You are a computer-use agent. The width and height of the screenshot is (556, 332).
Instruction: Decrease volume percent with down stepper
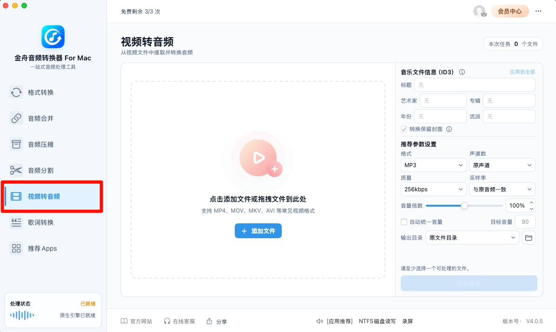pos(531,208)
